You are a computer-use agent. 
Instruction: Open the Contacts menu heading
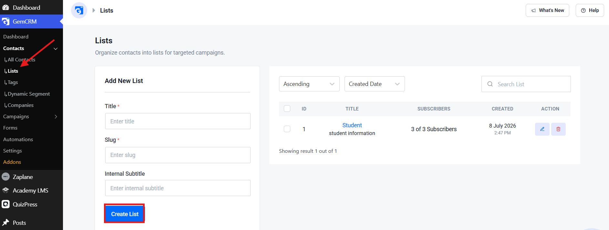pyautogui.click(x=14, y=48)
